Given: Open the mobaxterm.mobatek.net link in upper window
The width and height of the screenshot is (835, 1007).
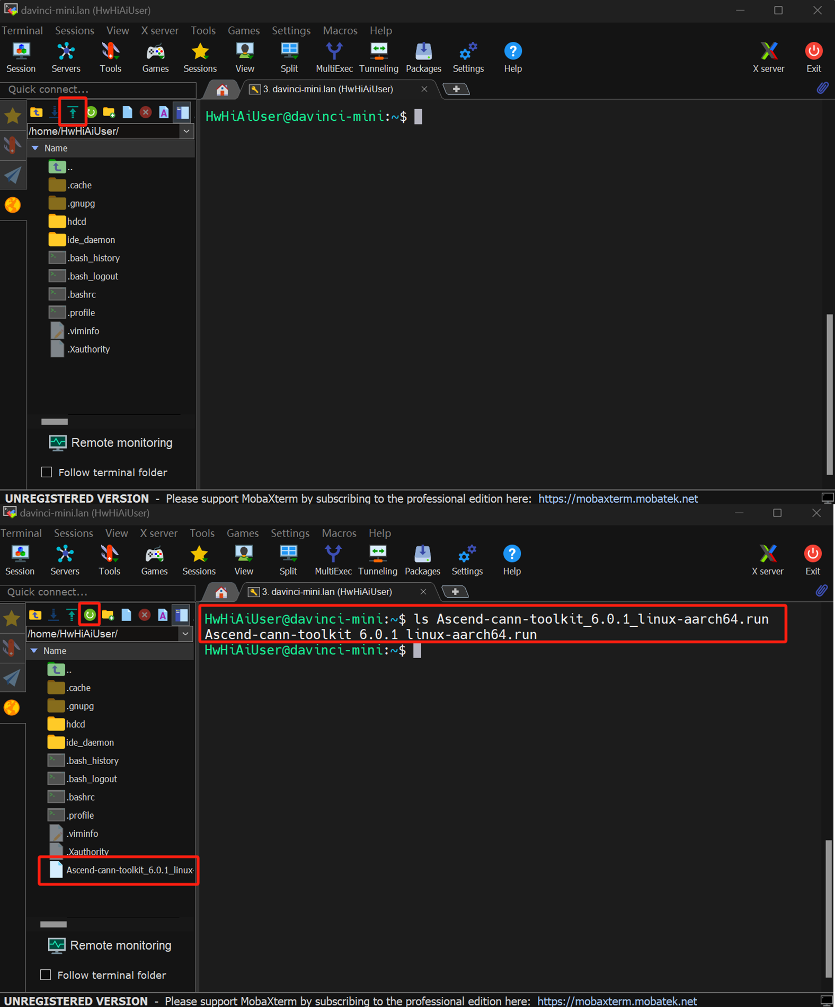Looking at the screenshot, I should click(x=618, y=498).
